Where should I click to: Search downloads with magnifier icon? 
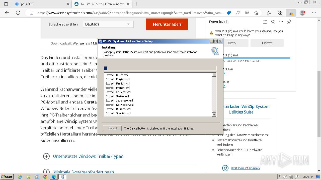tap(273, 22)
